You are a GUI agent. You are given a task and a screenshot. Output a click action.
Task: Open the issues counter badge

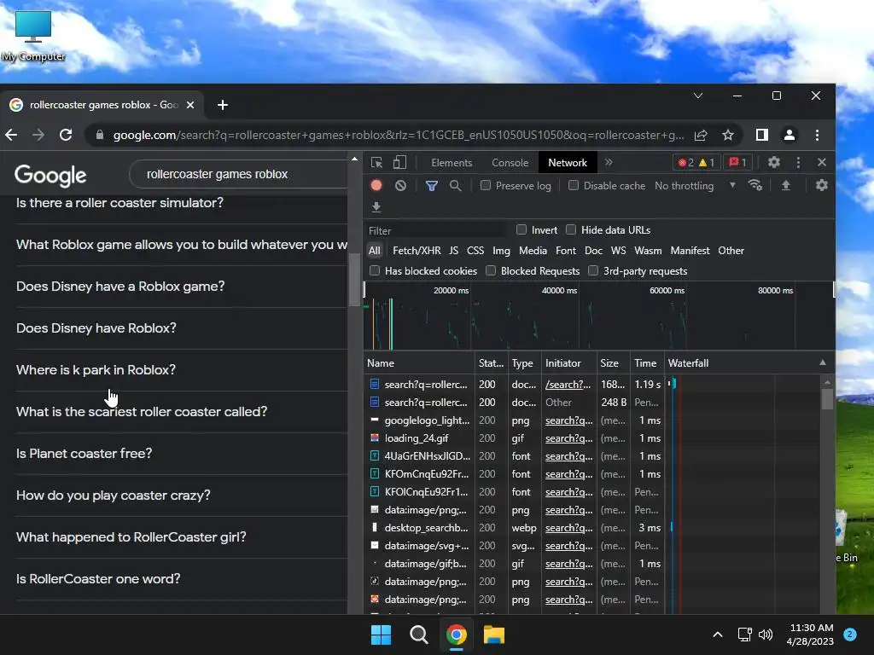pyautogui.click(x=737, y=163)
